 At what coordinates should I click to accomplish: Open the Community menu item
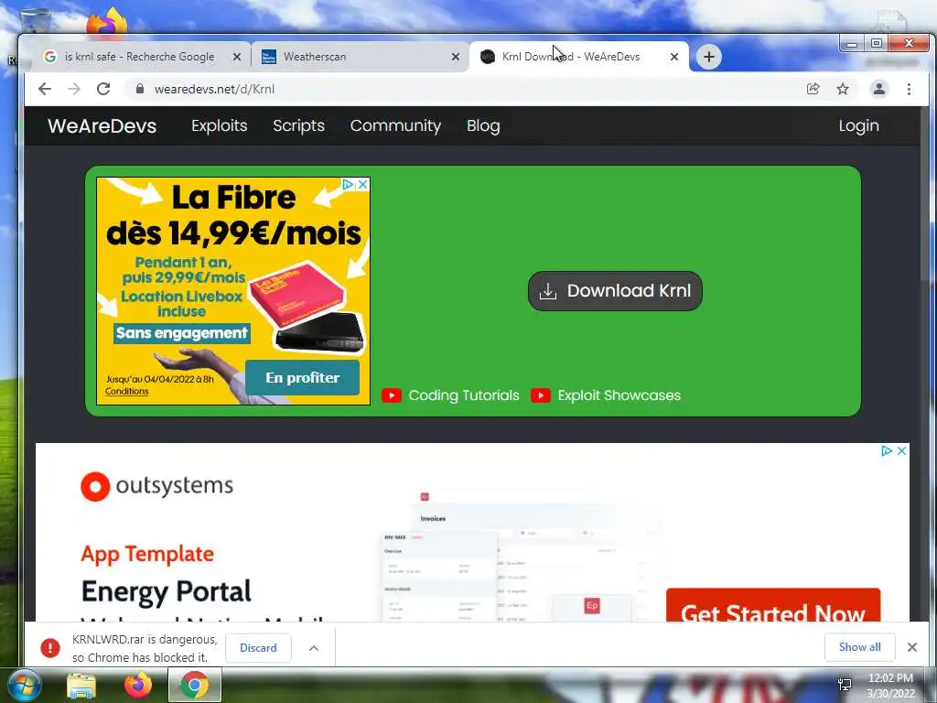[395, 125]
